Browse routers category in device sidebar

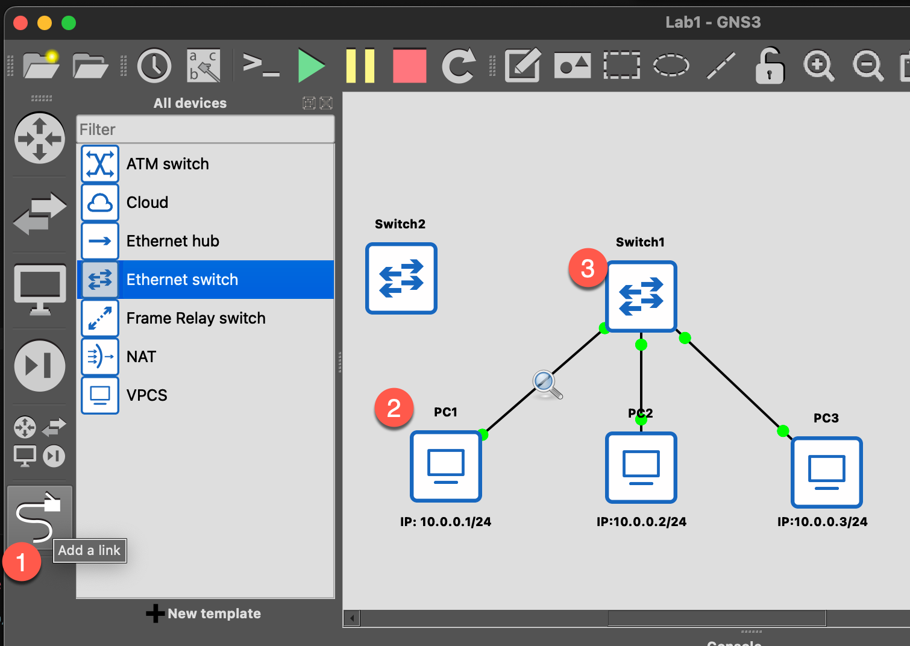pyautogui.click(x=40, y=139)
